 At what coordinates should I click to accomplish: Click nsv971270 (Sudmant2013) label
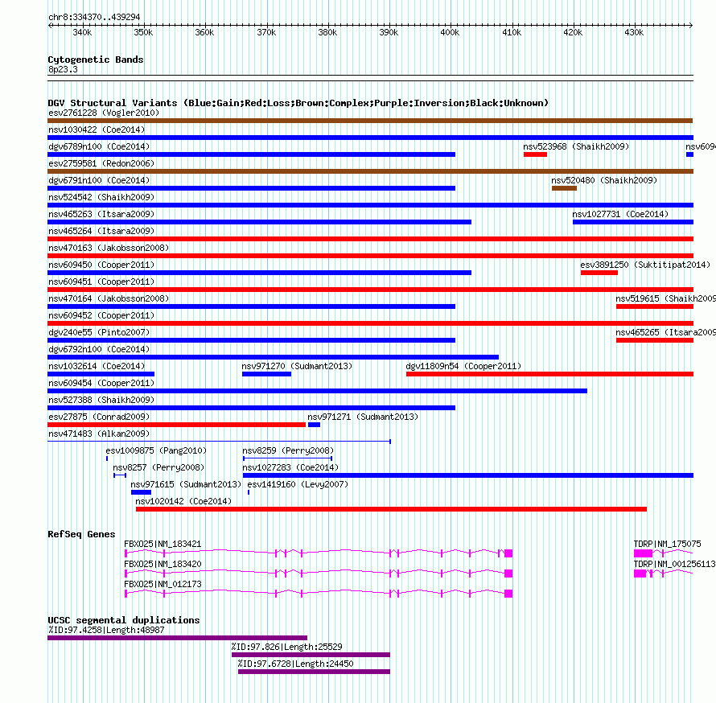297,366
